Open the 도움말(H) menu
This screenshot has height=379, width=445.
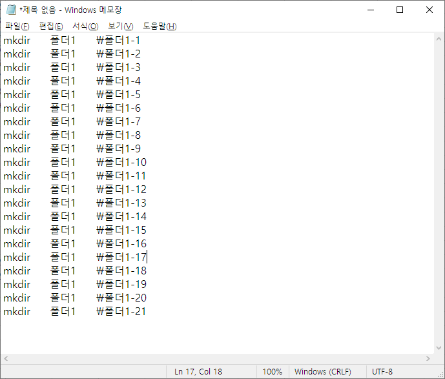[160, 26]
